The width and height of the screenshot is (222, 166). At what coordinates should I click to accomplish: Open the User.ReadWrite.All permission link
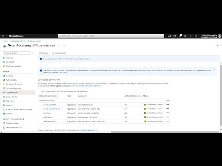50,121
